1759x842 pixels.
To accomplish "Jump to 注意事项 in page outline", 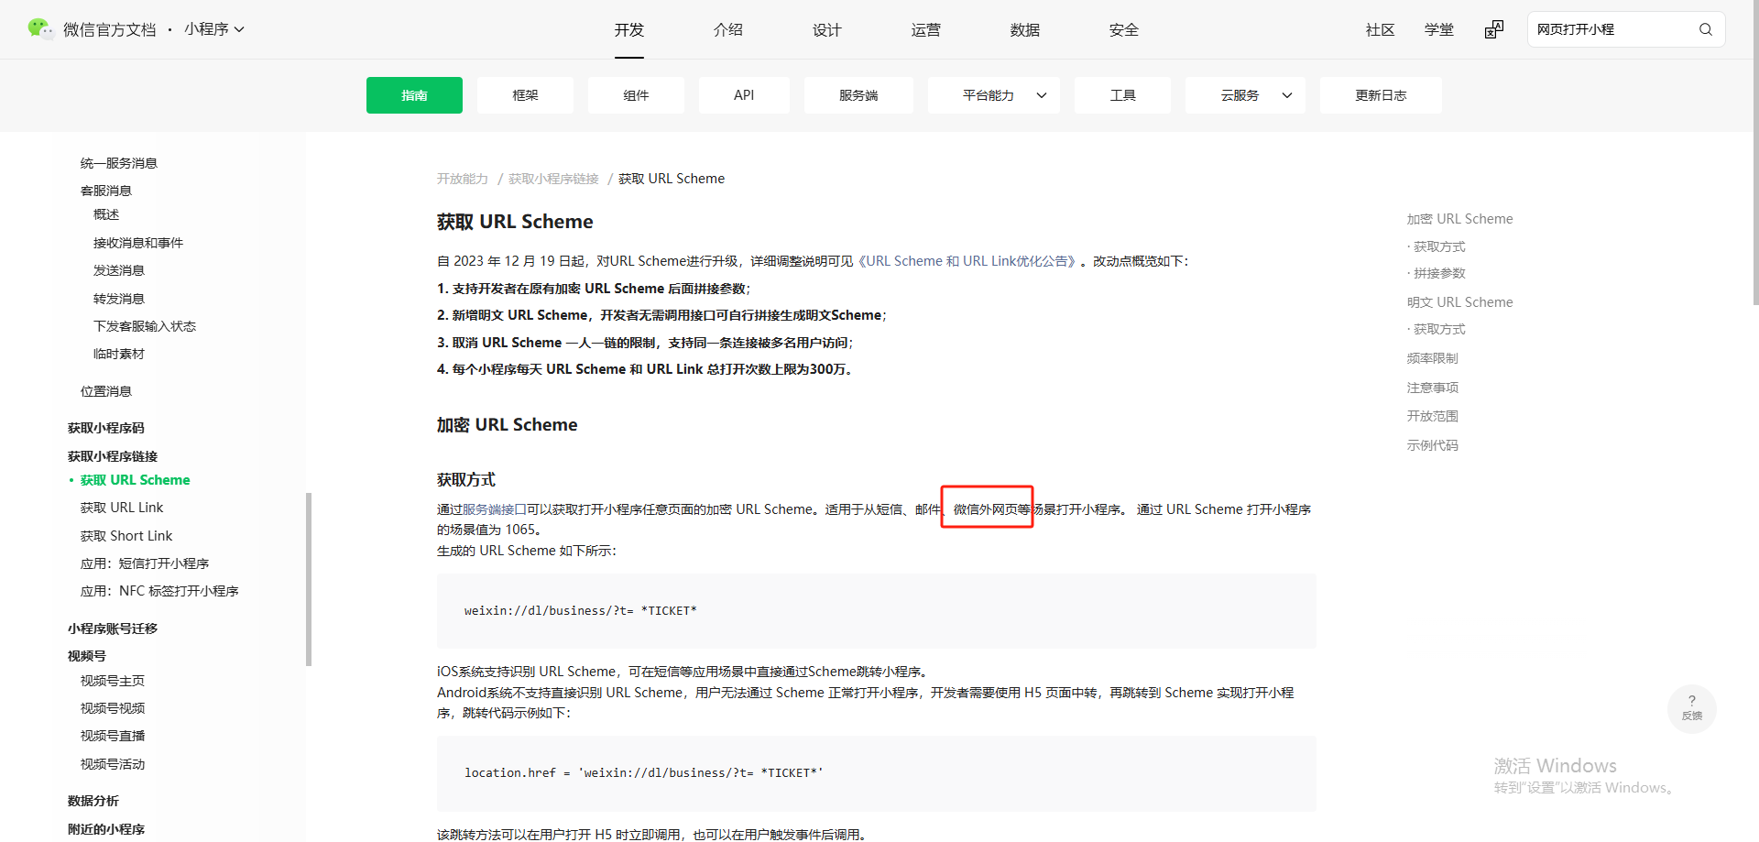I will pyautogui.click(x=1433, y=388).
